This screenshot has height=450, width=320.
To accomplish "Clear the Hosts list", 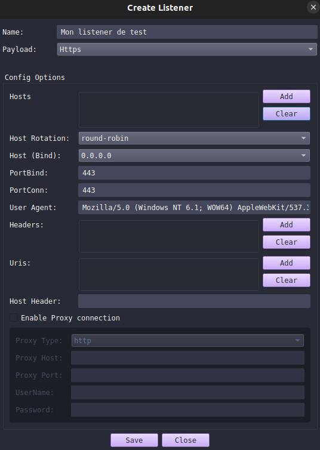I will point(287,113).
